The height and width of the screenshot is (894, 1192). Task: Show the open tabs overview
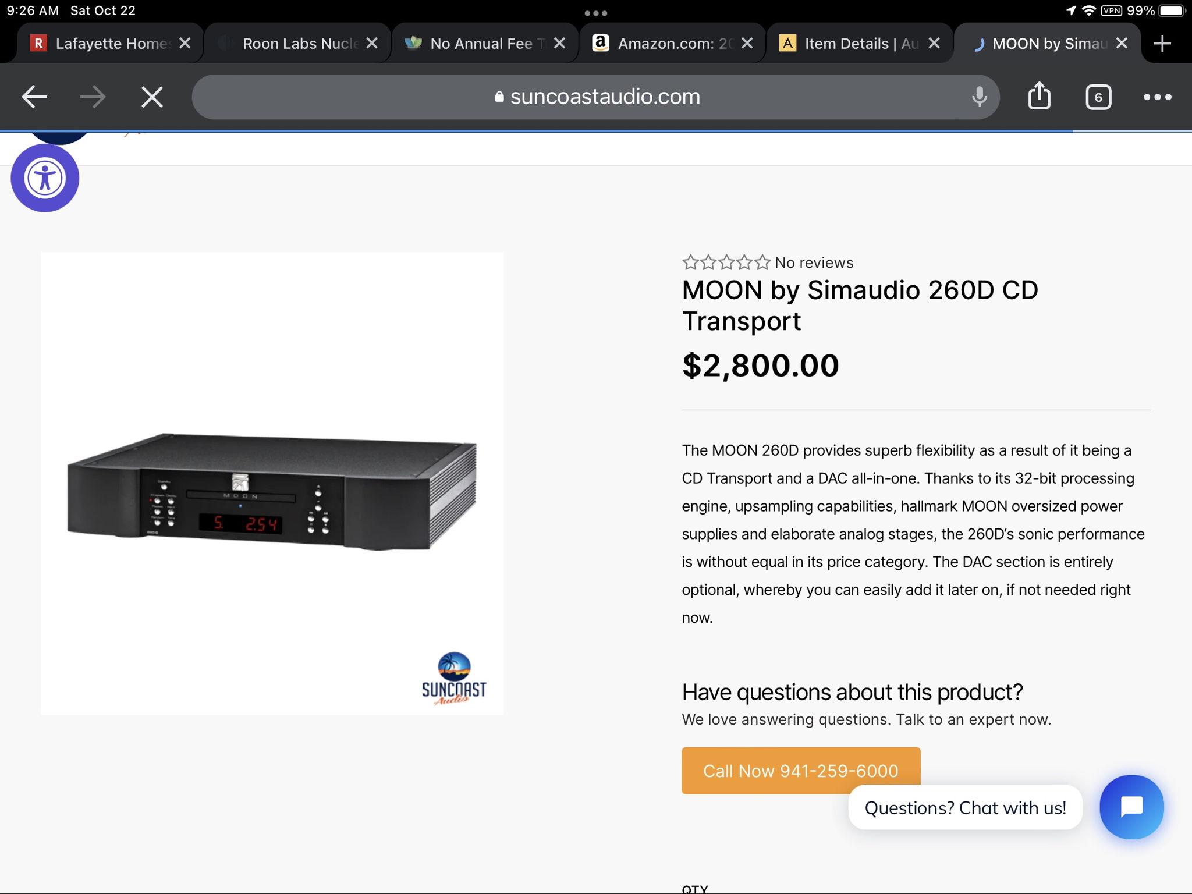click(1098, 97)
